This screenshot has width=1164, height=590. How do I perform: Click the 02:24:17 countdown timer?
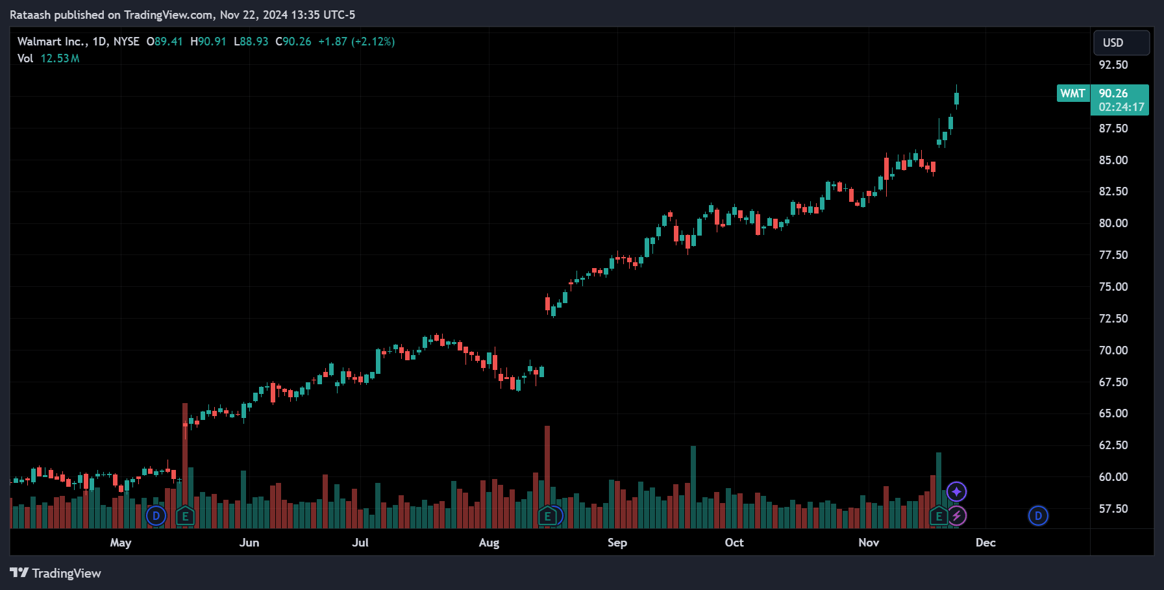pos(1121,107)
